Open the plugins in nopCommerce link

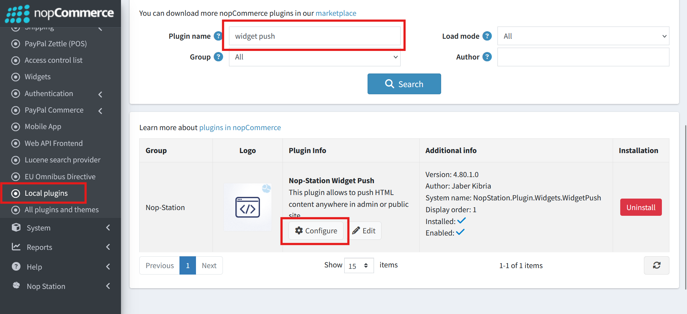[240, 128]
